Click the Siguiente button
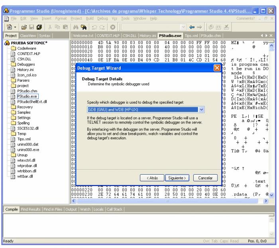 coord(177,178)
